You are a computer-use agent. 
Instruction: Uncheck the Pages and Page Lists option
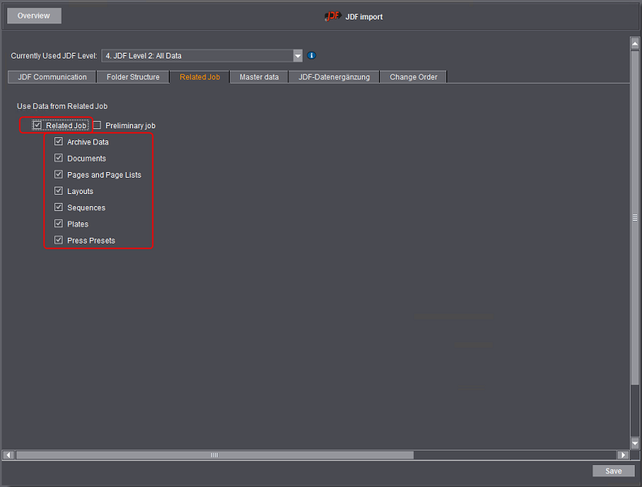[x=58, y=175]
